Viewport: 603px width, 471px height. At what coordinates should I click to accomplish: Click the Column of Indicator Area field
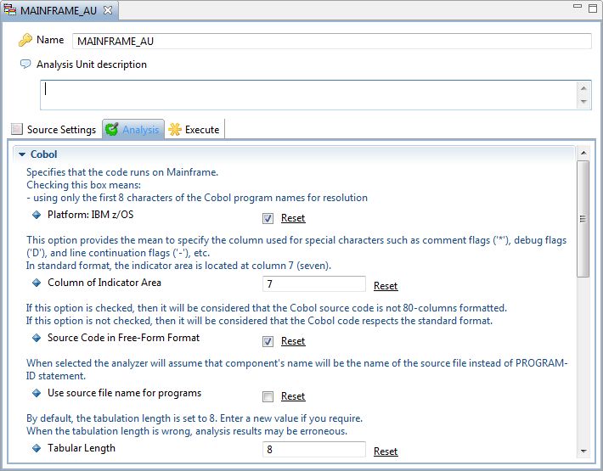point(314,284)
